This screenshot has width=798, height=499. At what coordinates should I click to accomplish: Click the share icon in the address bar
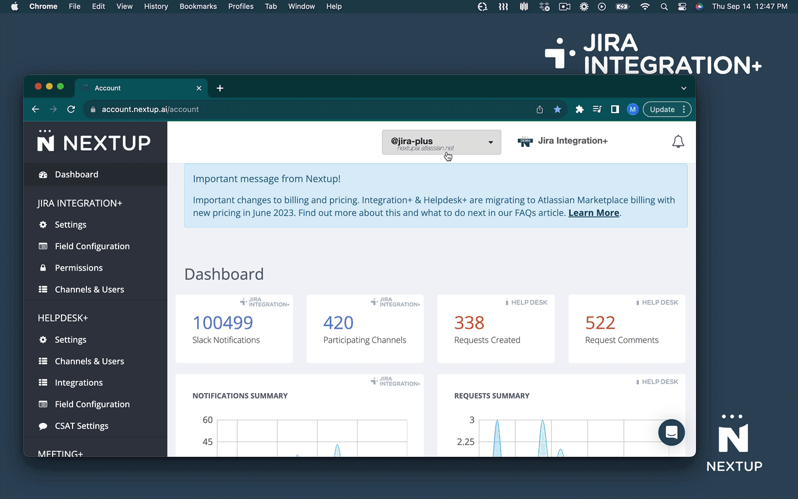[x=540, y=109]
